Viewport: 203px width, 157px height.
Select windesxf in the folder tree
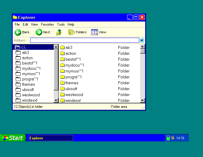click(27, 100)
